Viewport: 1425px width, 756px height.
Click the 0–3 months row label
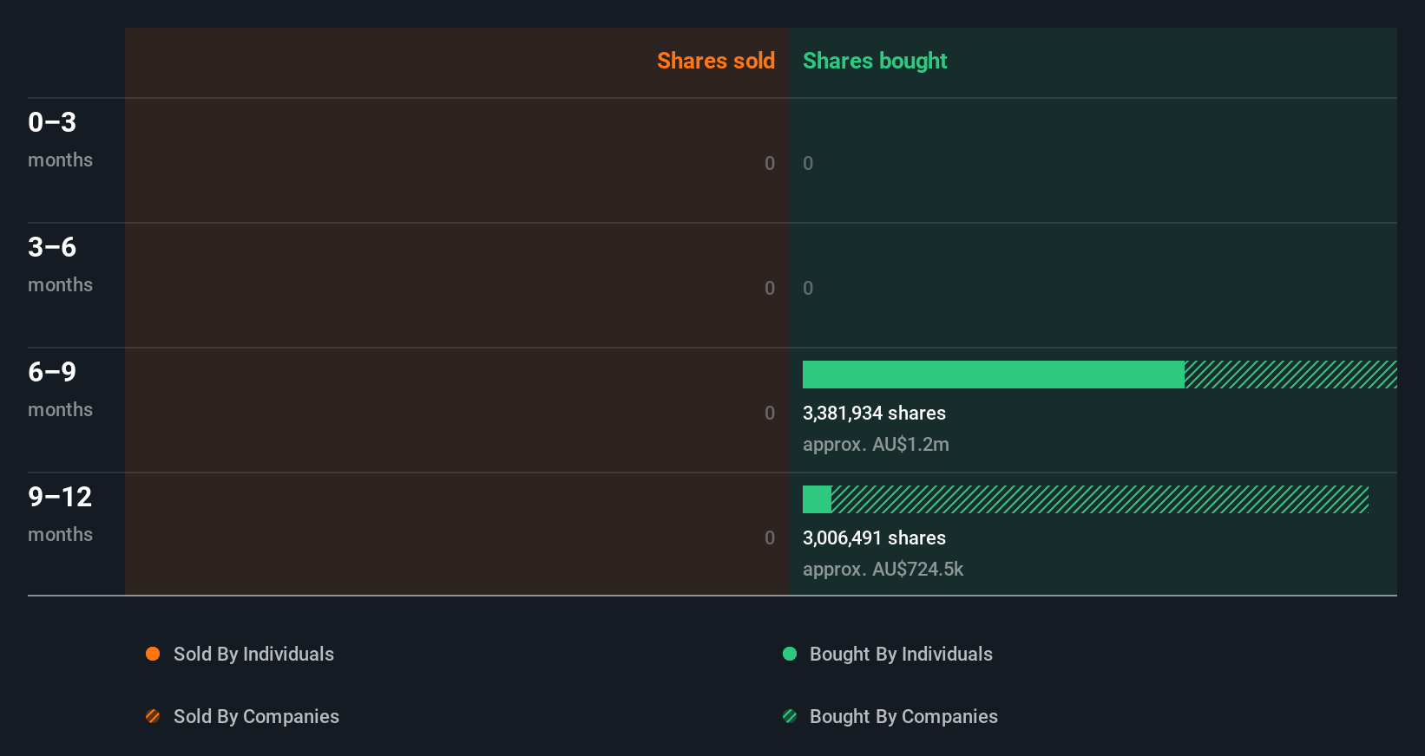point(60,140)
